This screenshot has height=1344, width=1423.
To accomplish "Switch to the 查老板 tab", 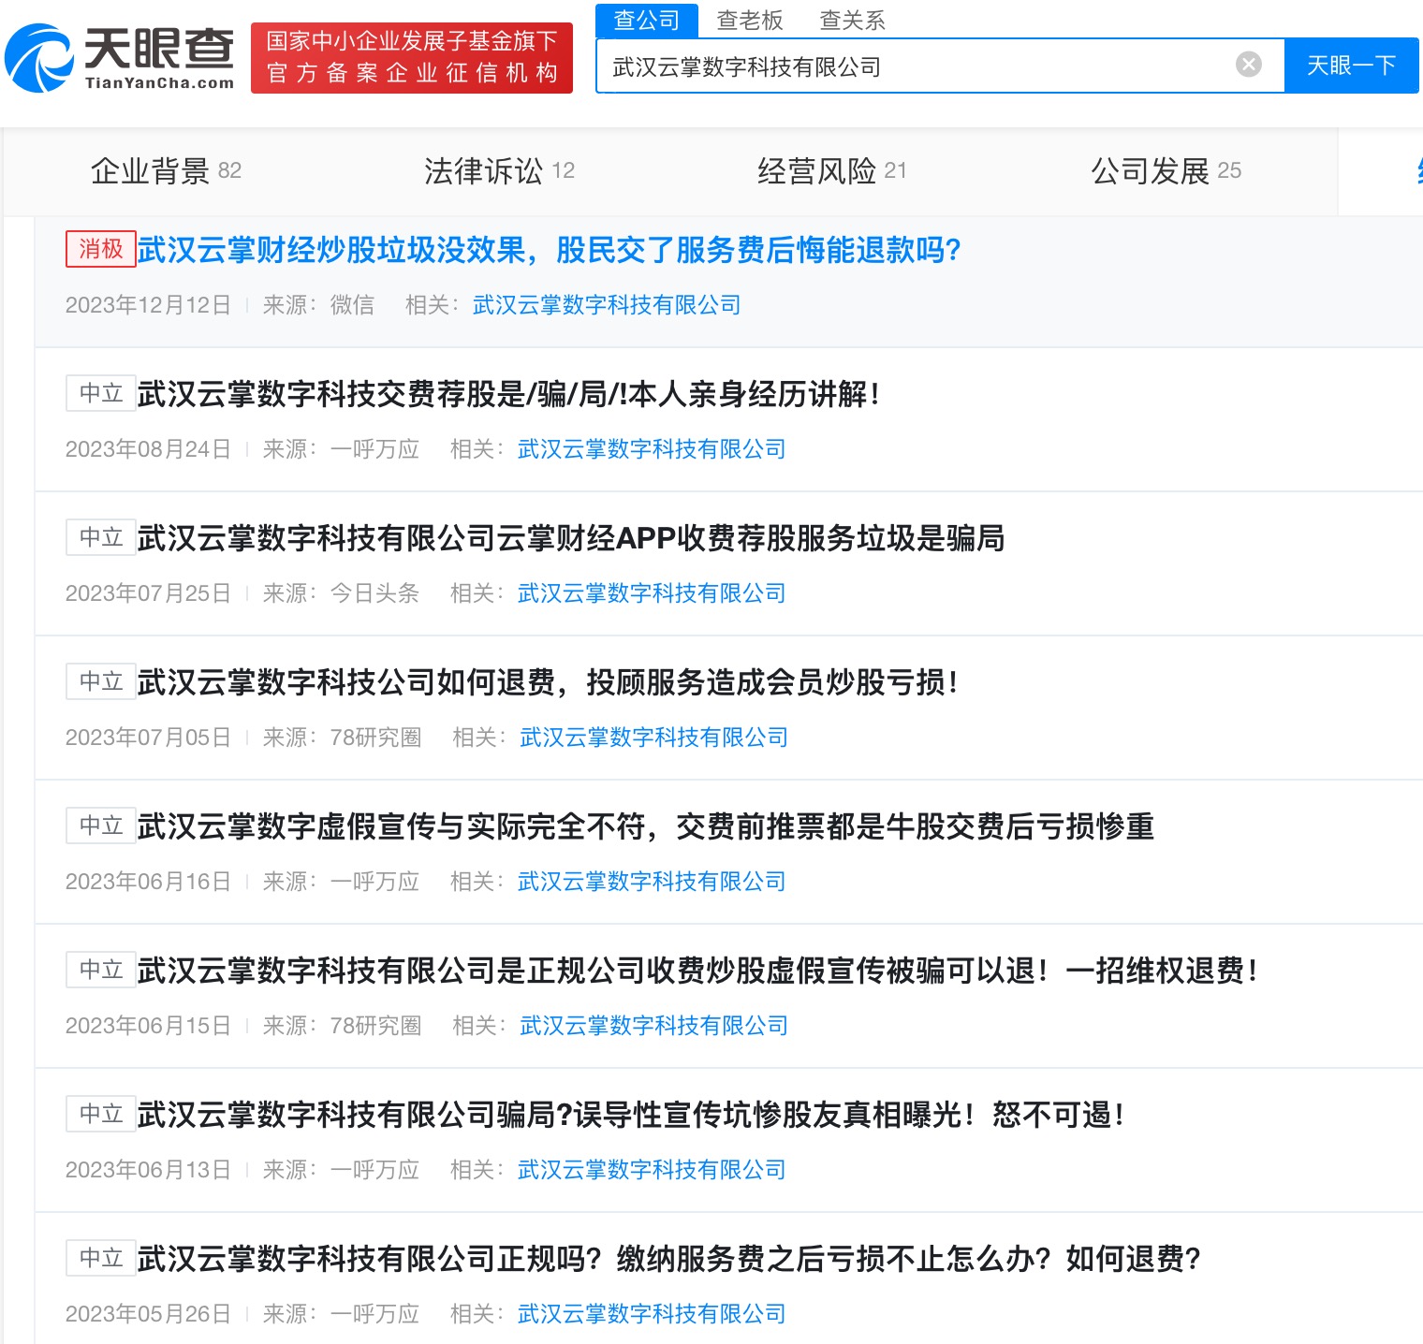I will click(x=750, y=20).
